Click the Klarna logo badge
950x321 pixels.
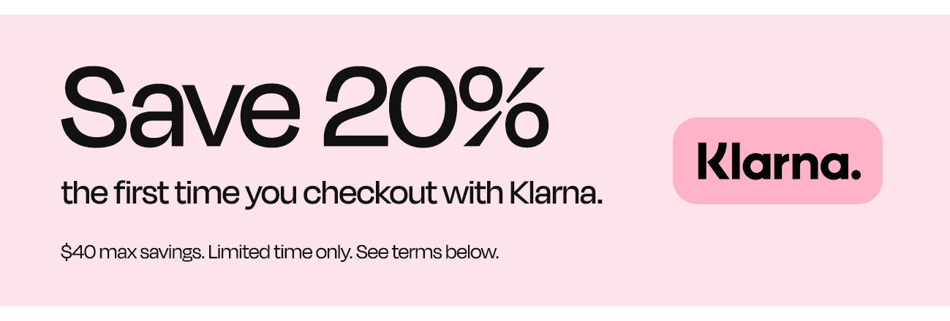(x=777, y=160)
